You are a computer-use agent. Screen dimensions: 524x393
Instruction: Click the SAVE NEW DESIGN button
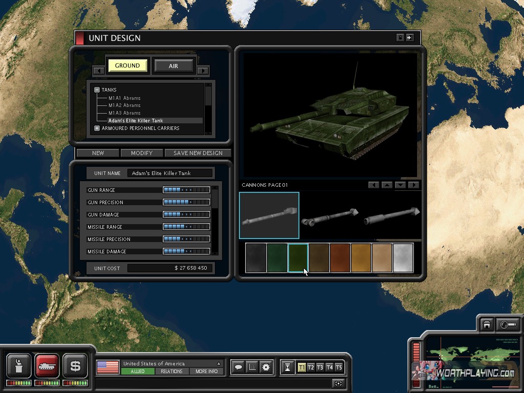tap(198, 153)
